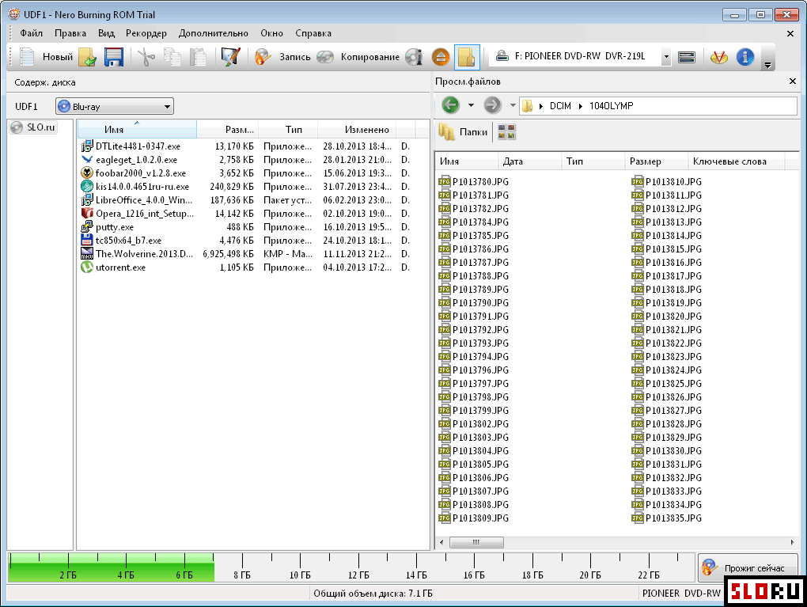Click the Opera setup file icon

tap(87, 213)
